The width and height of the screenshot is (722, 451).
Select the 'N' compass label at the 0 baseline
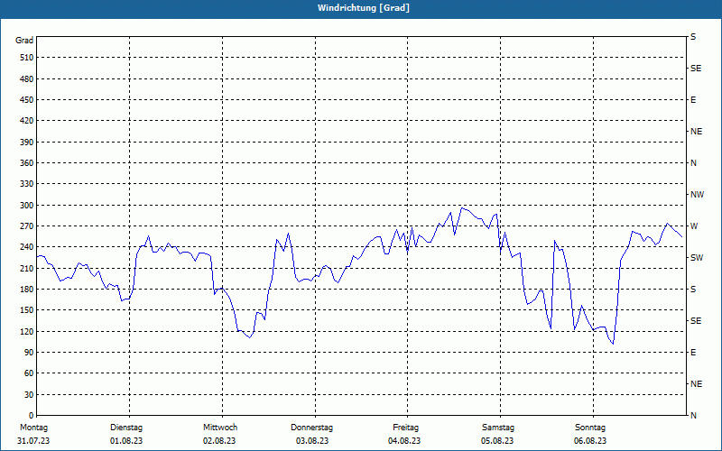click(693, 415)
